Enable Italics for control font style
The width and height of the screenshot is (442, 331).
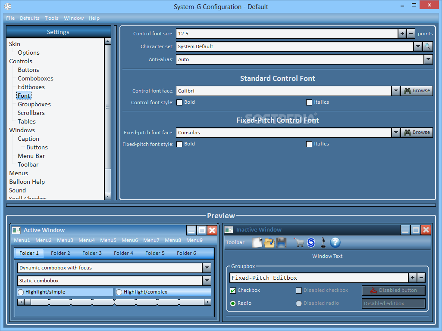click(x=309, y=102)
